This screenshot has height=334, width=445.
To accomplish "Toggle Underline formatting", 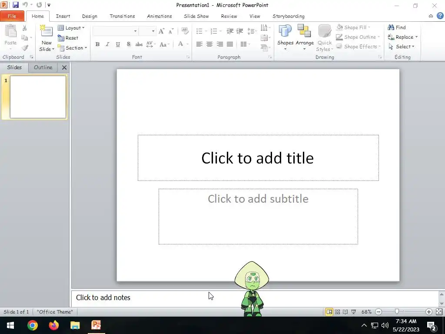I will tap(118, 44).
